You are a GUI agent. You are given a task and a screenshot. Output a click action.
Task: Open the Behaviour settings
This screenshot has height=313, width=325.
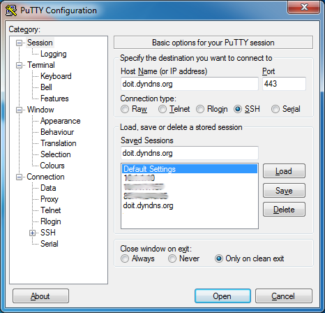pos(57,132)
